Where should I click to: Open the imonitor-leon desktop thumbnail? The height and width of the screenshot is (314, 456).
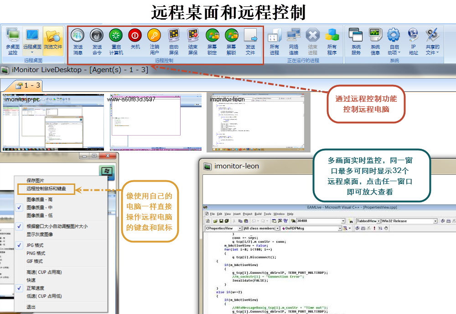233,124
